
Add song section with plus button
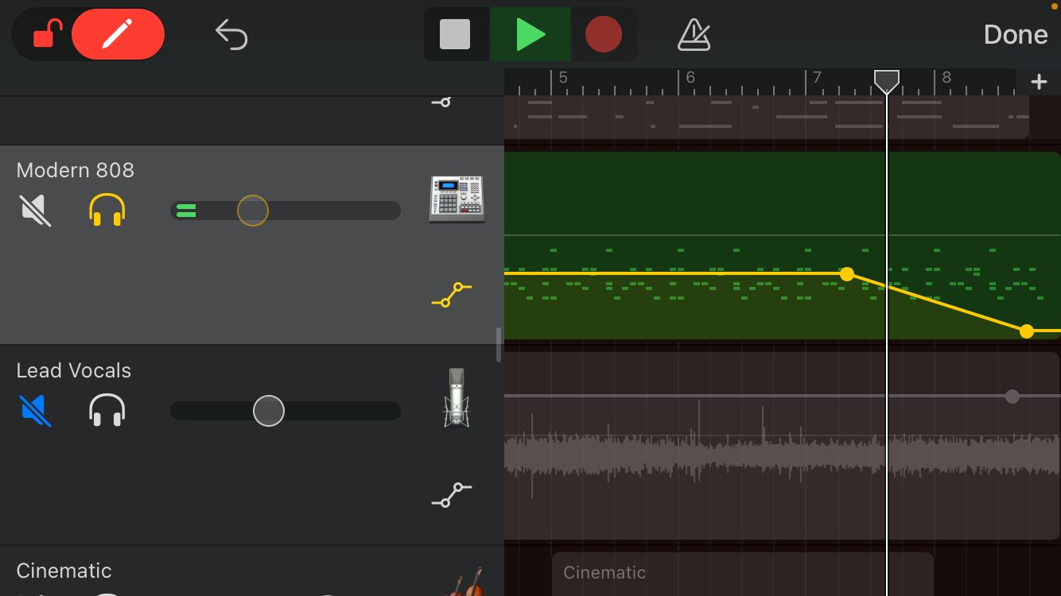tap(1039, 82)
